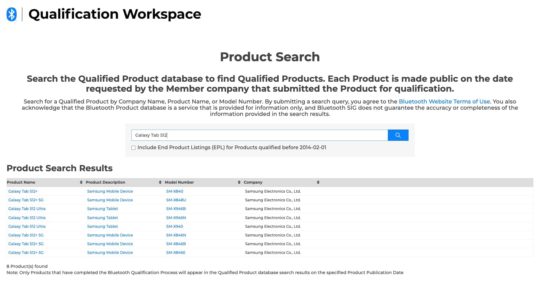The width and height of the screenshot is (539, 289).
Task: Sort results by Product Name arrows
Action: tap(81, 182)
